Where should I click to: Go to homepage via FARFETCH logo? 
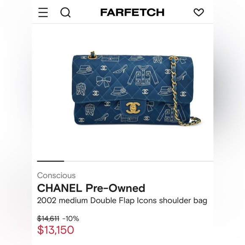point(132,12)
